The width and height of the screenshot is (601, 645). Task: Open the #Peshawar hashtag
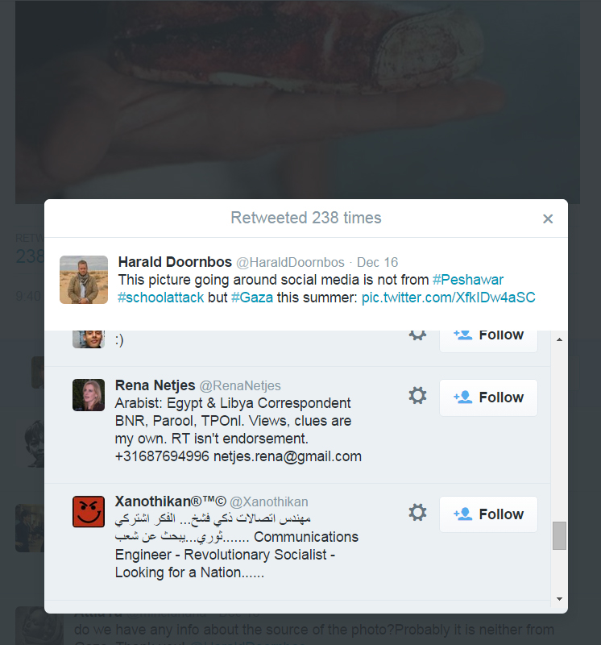(467, 280)
